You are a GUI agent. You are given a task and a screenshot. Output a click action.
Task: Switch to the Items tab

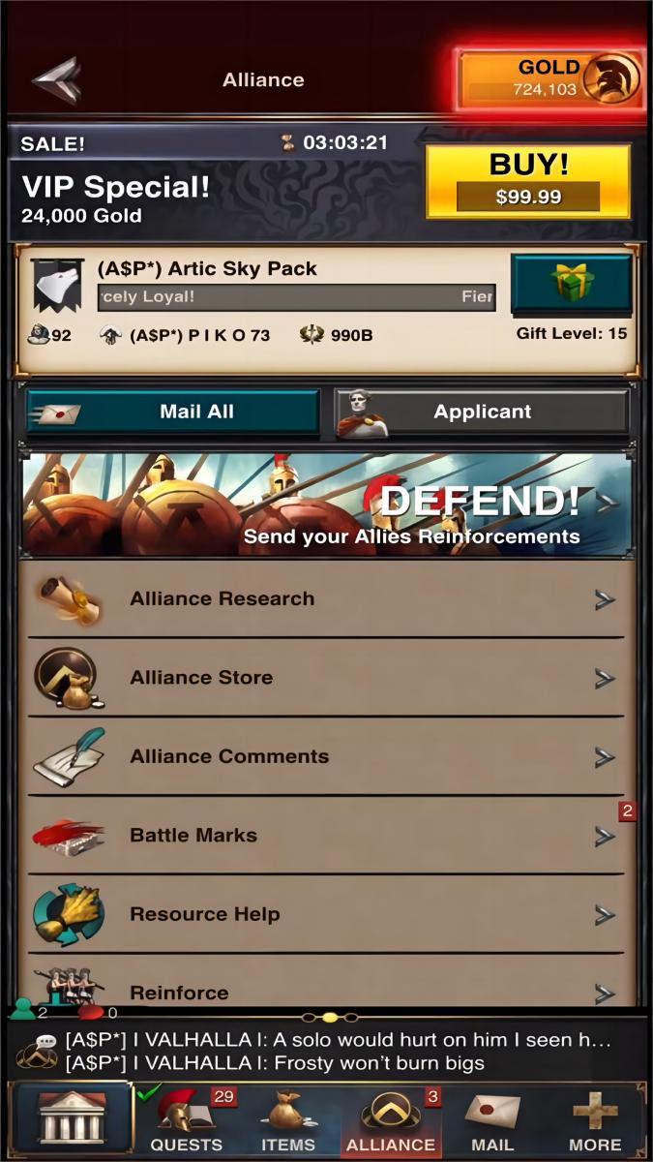(288, 1120)
